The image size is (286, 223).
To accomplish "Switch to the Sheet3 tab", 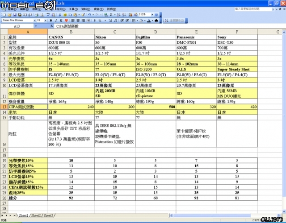I will pyautogui.click(x=48, y=215).
